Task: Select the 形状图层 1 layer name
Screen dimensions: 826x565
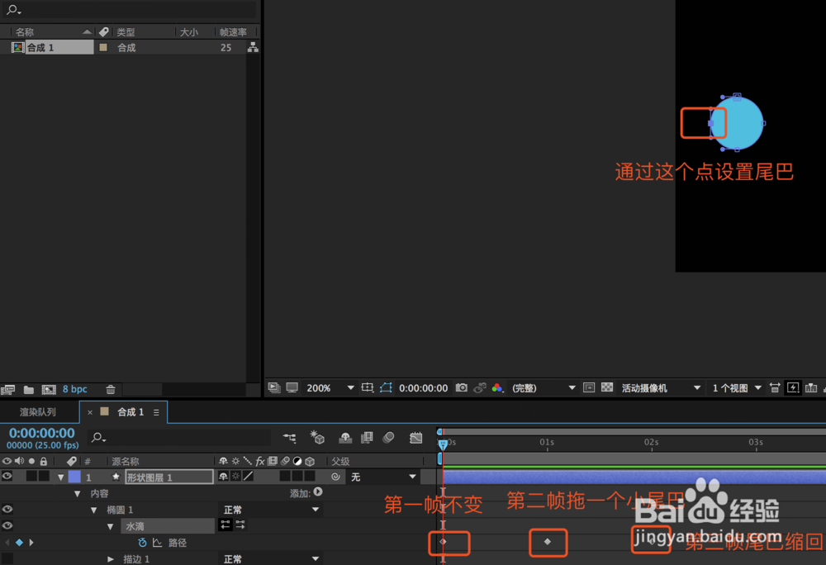Action: [x=169, y=477]
